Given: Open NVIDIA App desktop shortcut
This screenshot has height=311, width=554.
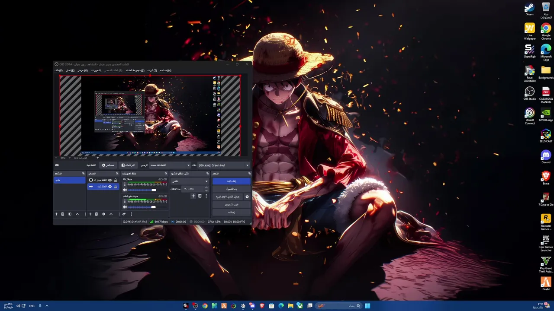Looking at the screenshot, I should (x=546, y=115).
